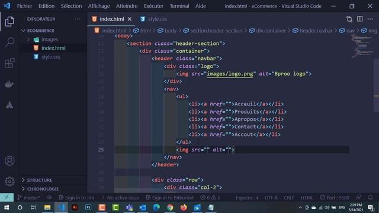The width and height of the screenshot is (379, 213).
Task: Click Sign in to Bitbucket
Action: [x=170, y=198]
